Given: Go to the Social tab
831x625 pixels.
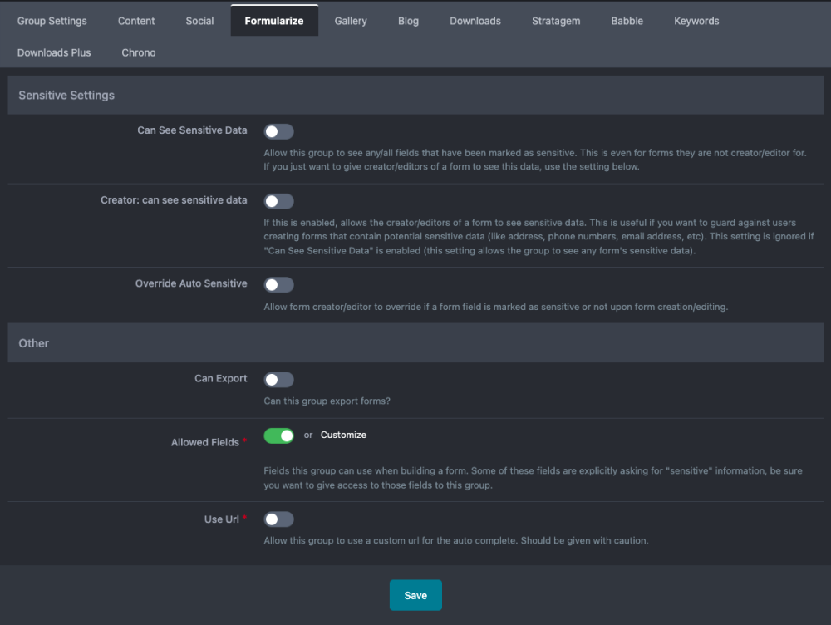Looking at the screenshot, I should (x=199, y=21).
